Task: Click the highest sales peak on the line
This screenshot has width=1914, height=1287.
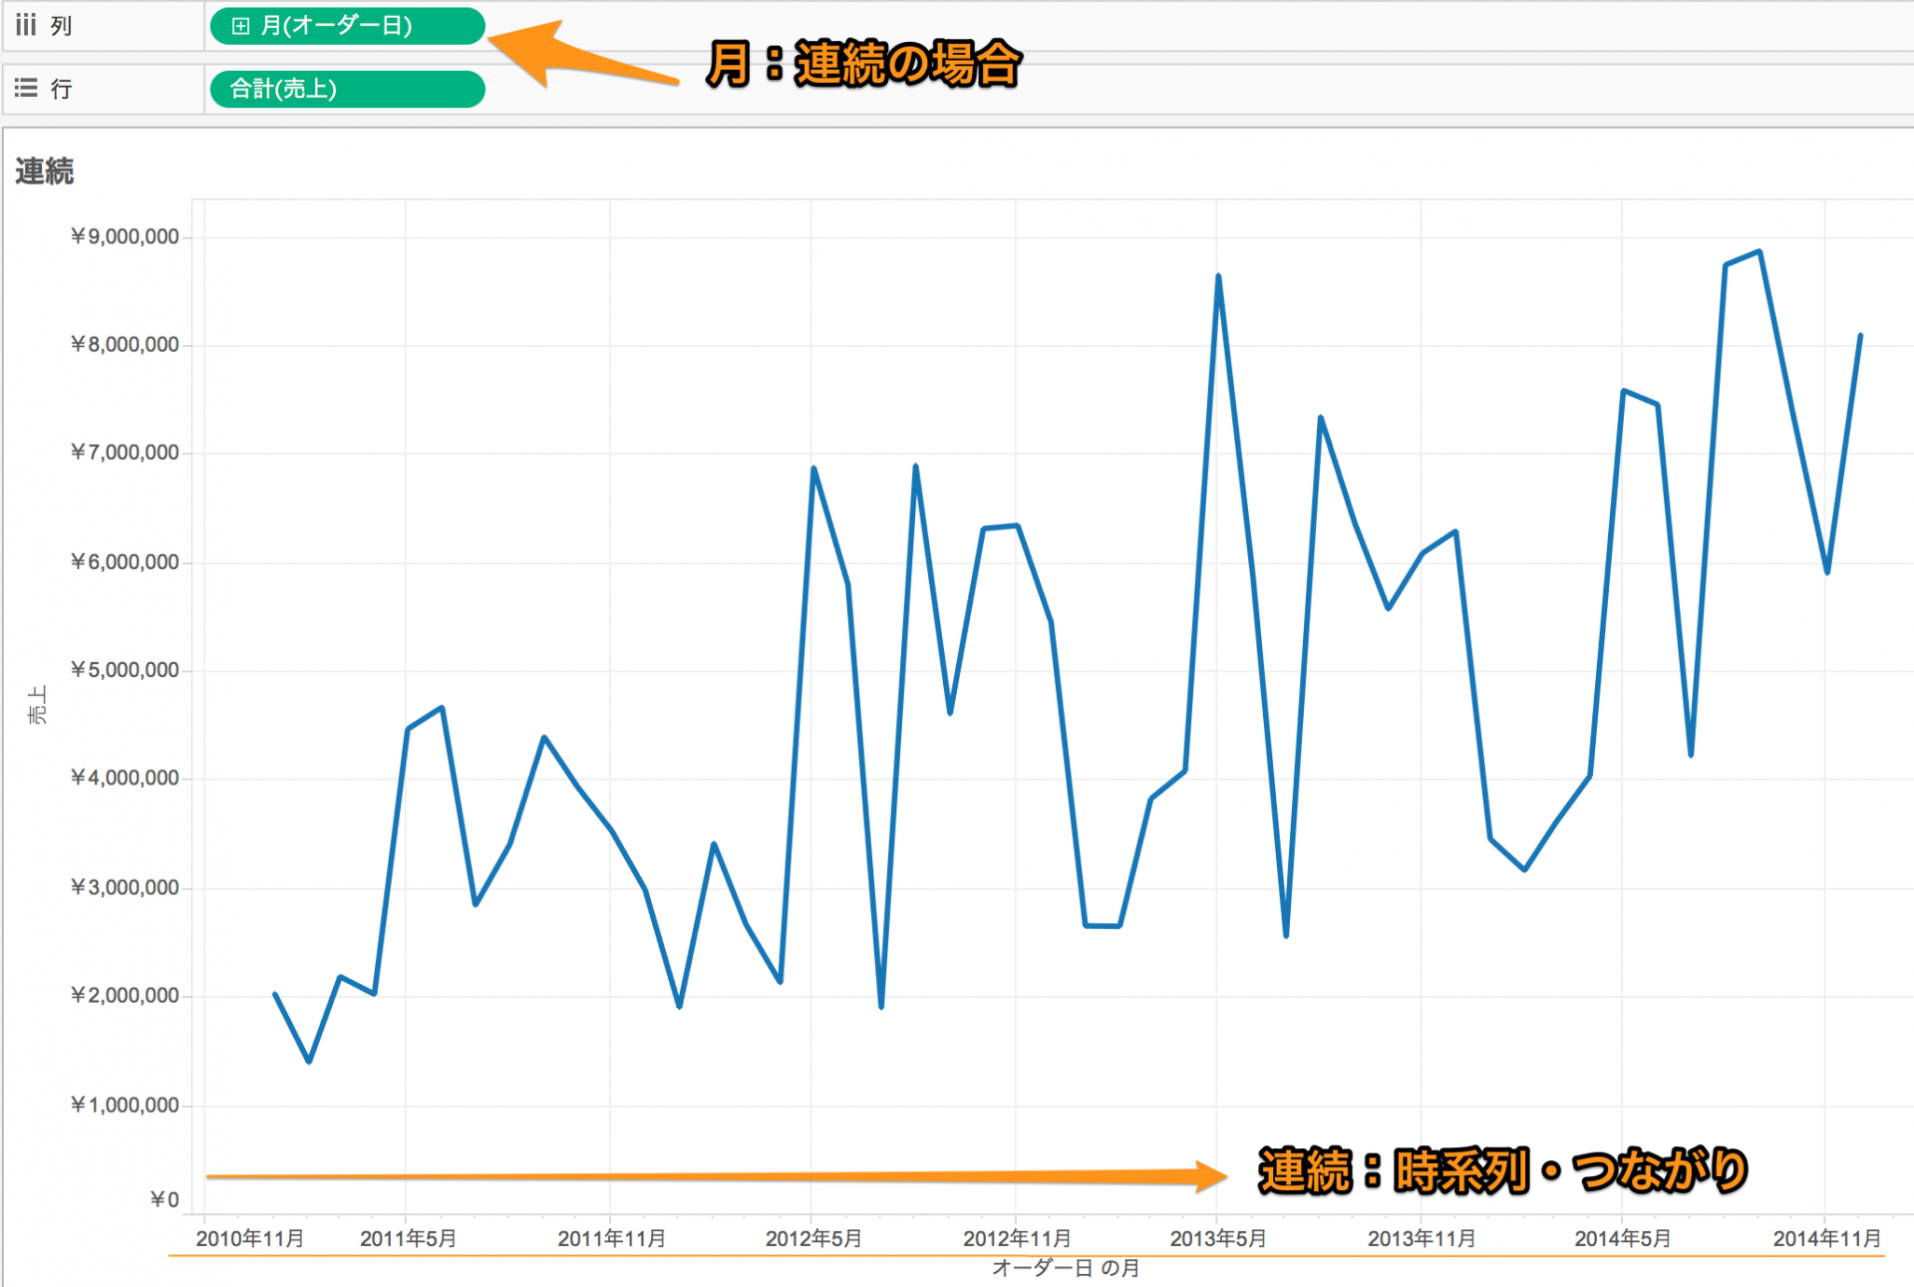Action: coord(1759,252)
